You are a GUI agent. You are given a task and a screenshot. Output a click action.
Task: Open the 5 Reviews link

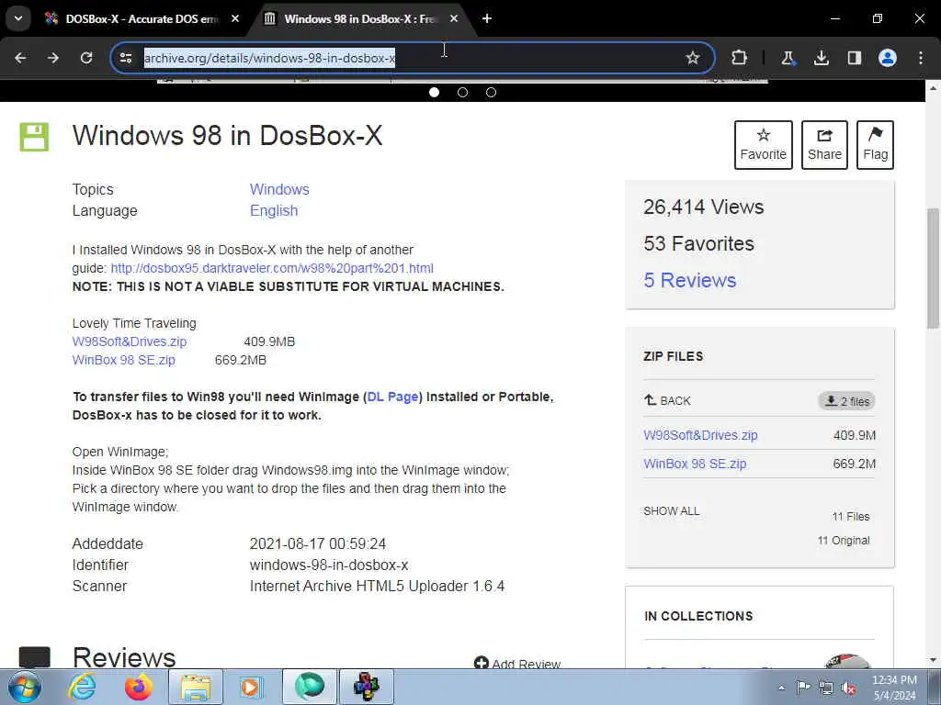(x=690, y=280)
